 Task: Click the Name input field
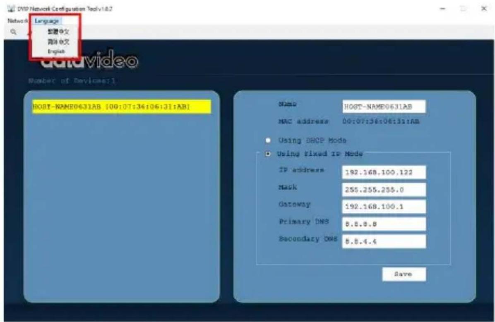click(x=384, y=107)
